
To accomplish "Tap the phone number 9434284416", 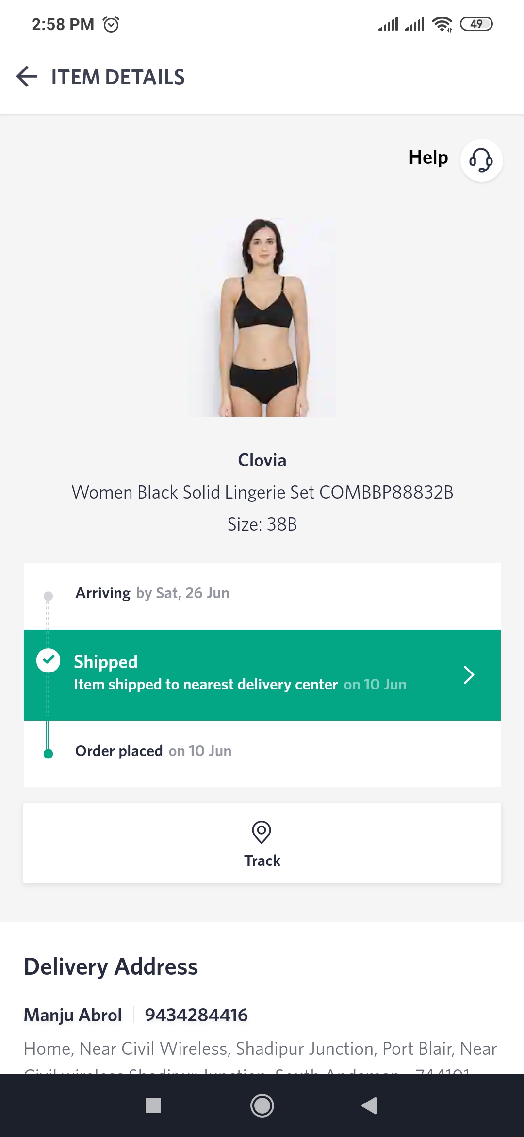I will [196, 1015].
